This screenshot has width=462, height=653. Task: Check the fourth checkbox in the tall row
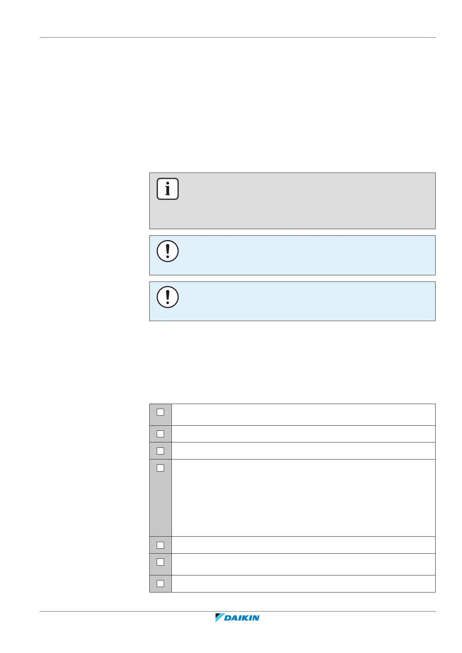pos(160,468)
